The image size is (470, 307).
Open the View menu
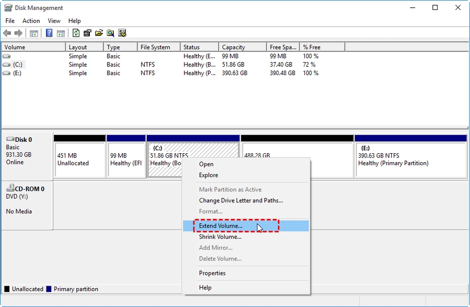pyautogui.click(x=54, y=21)
